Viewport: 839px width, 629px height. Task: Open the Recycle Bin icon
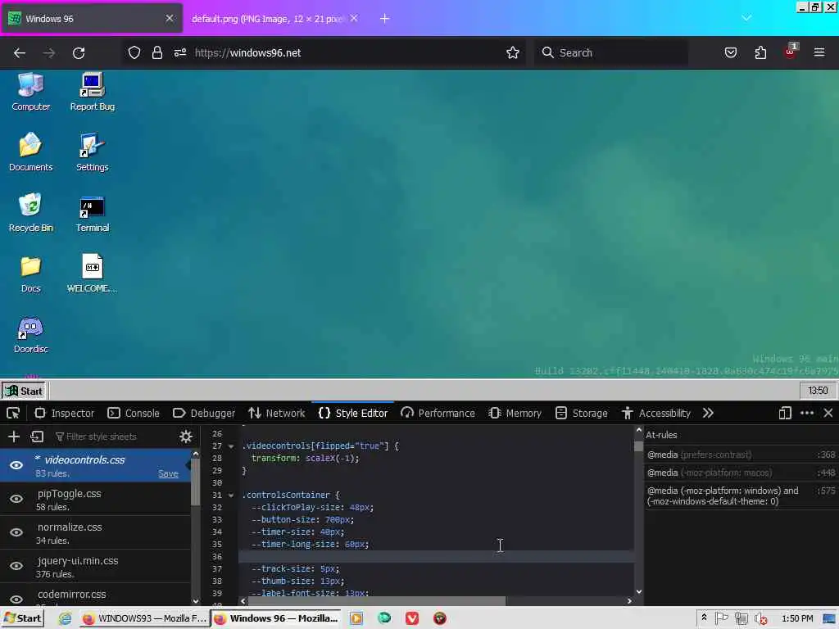(31, 213)
